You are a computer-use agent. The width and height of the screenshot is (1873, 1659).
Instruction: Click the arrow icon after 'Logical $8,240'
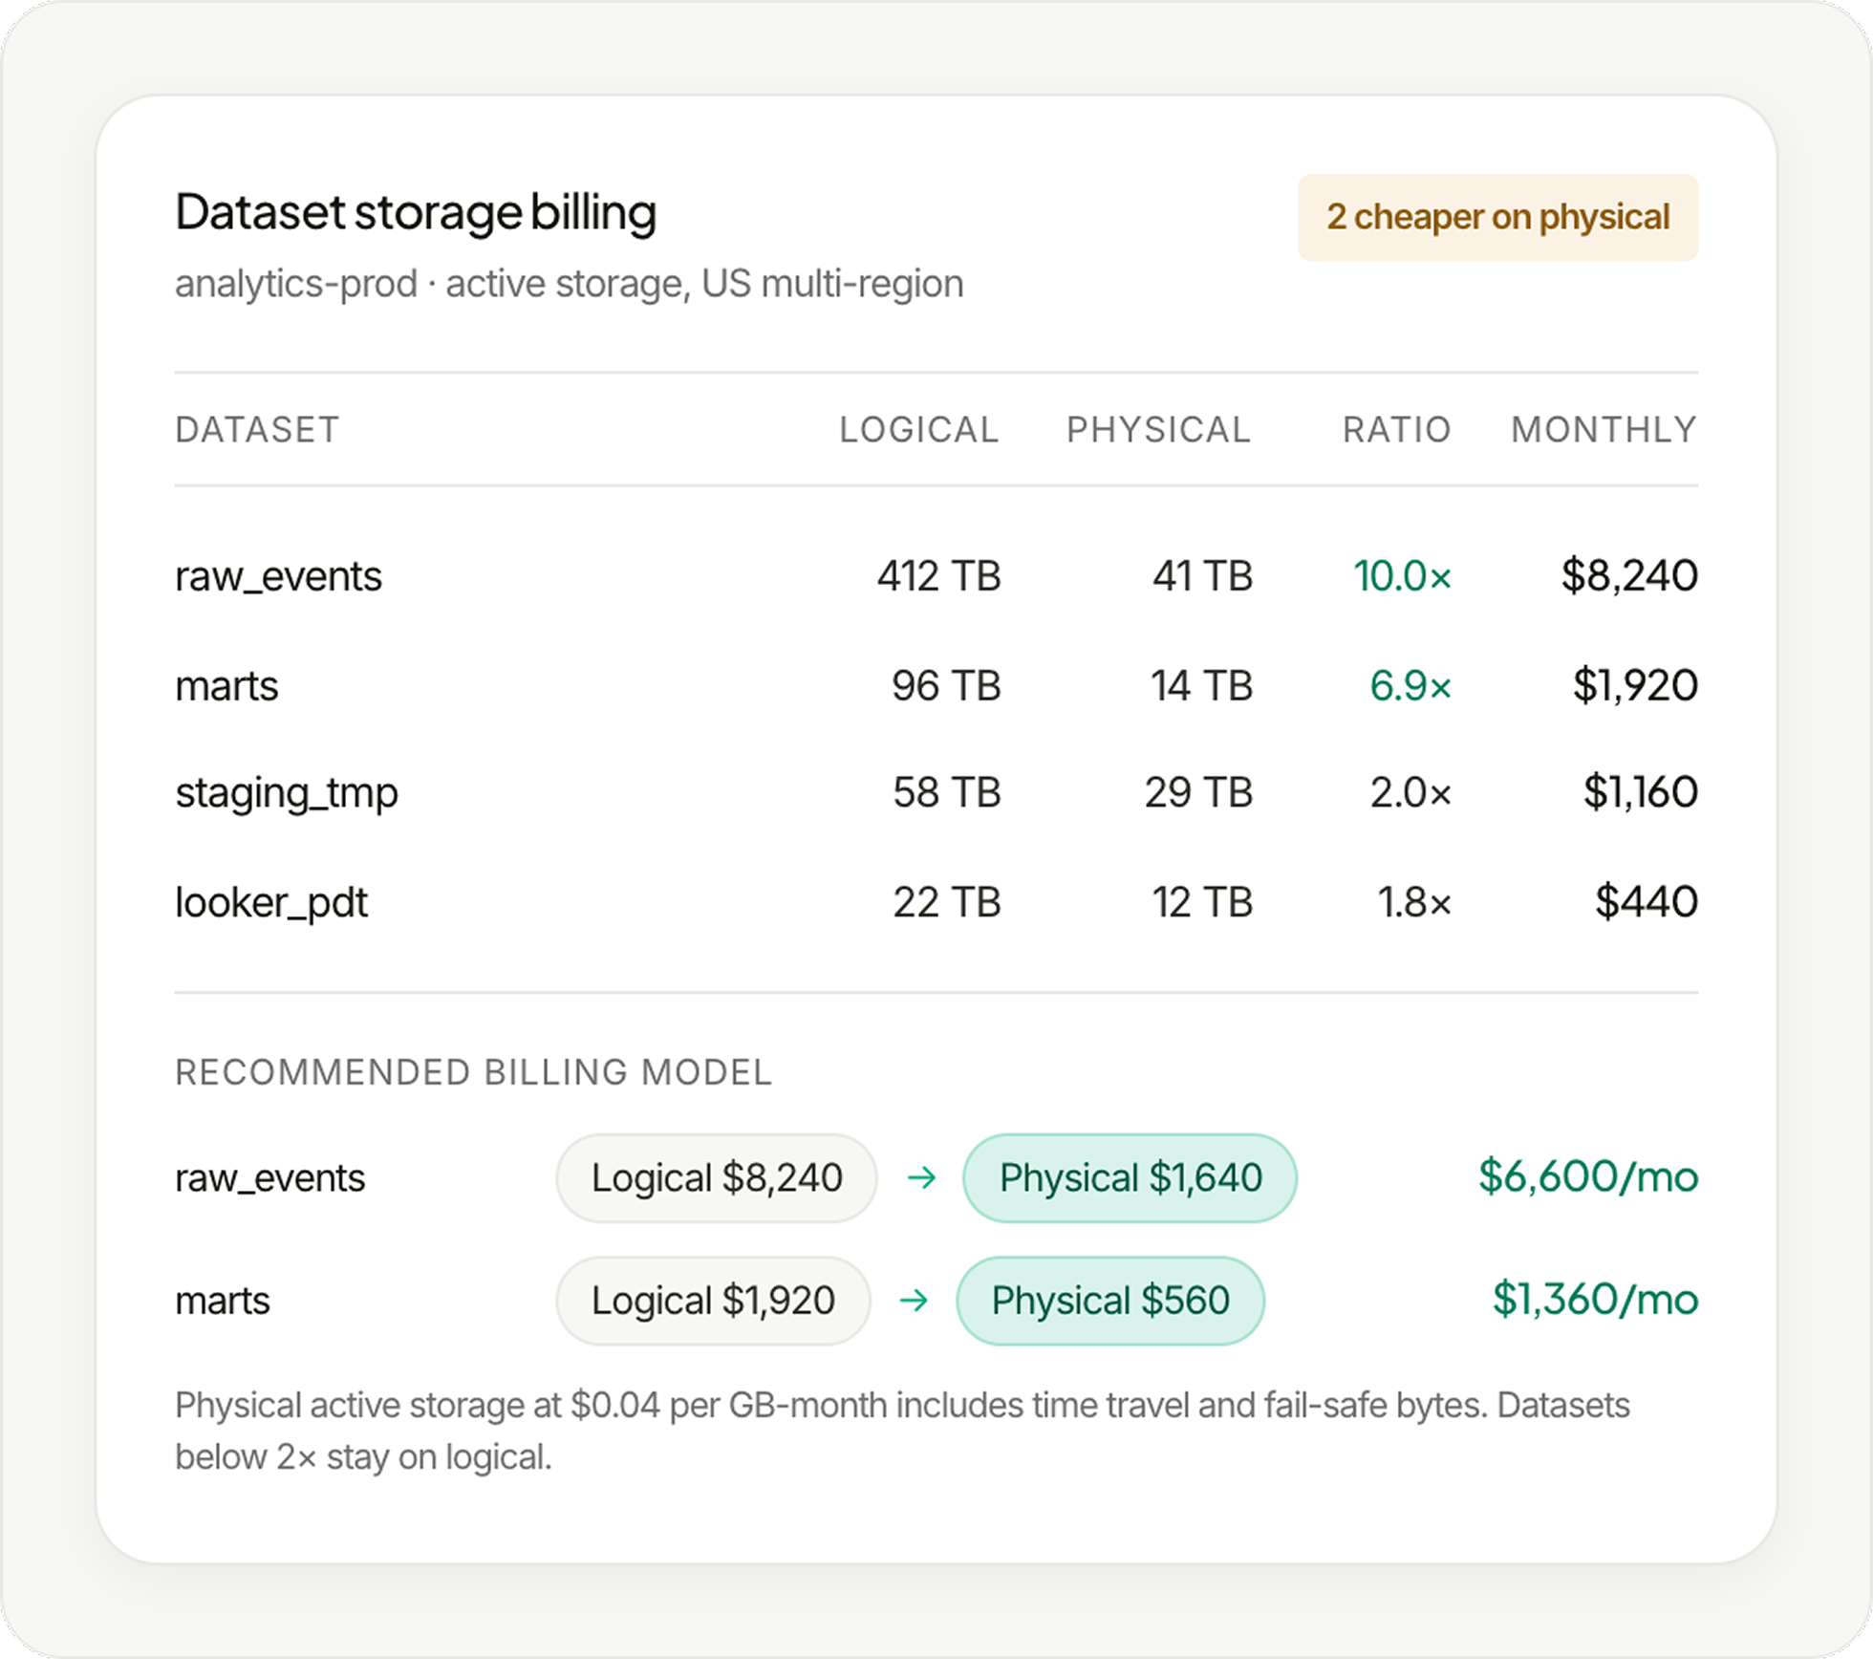[x=921, y=1177]
